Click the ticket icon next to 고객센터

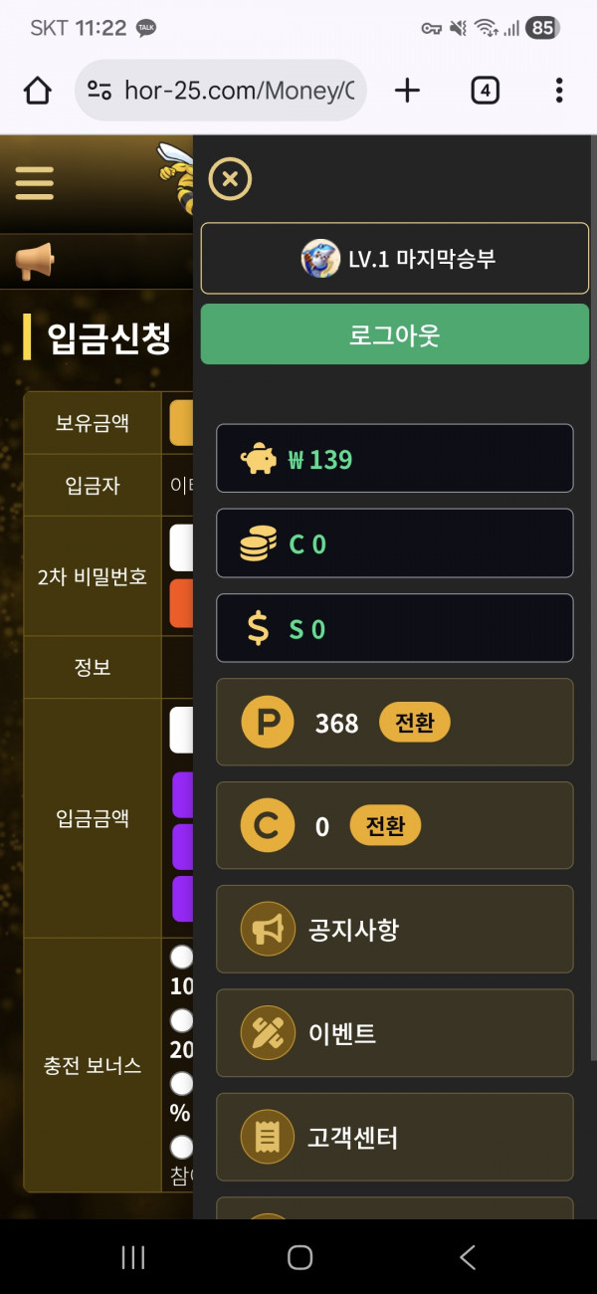coord(265,1137)
